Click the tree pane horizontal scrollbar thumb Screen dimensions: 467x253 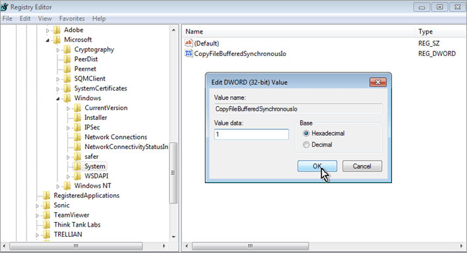[76, 246]
